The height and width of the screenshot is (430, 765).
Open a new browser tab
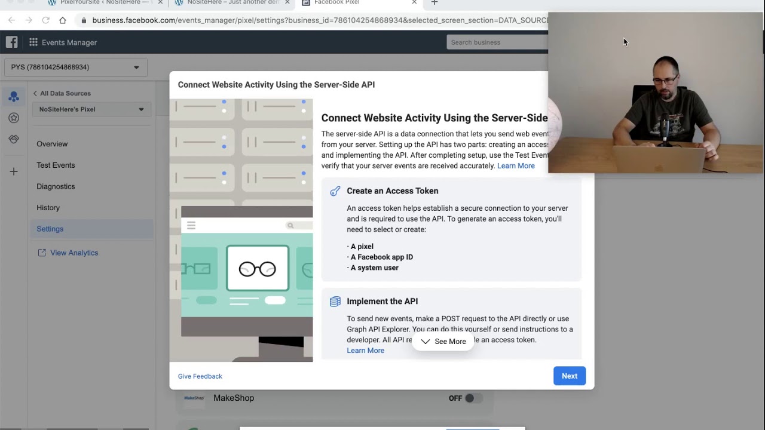(x=434, y=2)
